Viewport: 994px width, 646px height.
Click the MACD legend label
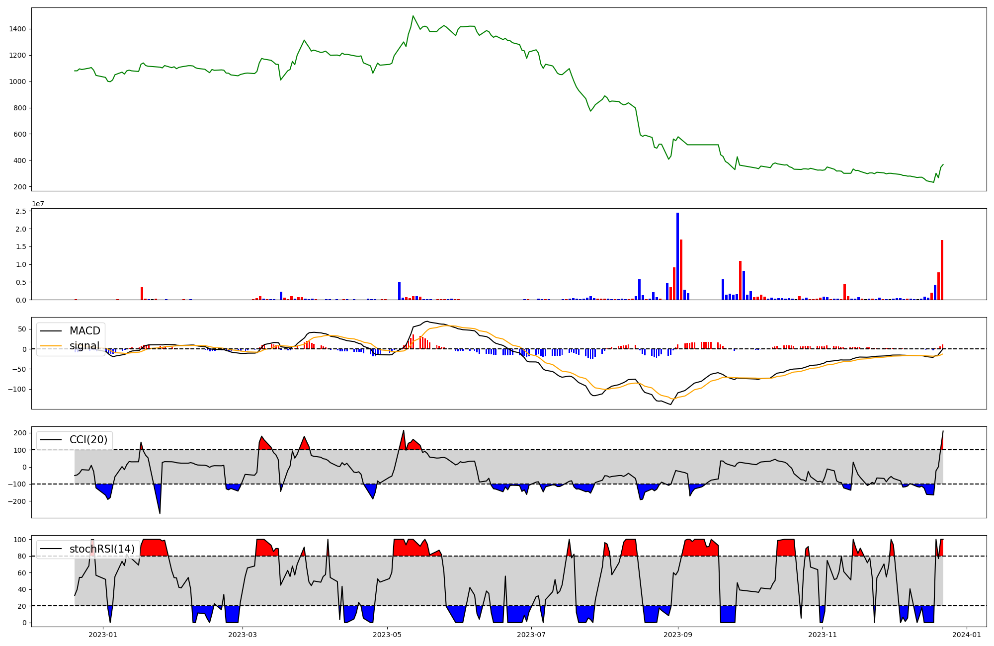[84, 331]
